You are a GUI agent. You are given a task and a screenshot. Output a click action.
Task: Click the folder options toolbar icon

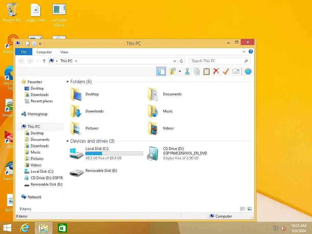click(172, 71)
